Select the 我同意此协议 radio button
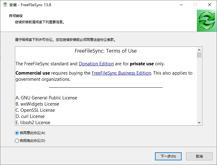 [17, 133]
